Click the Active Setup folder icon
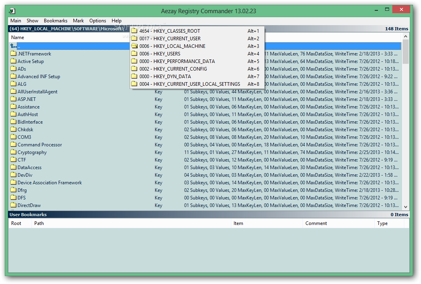This screenshot has width=421, height=284. tap(14, 61)
